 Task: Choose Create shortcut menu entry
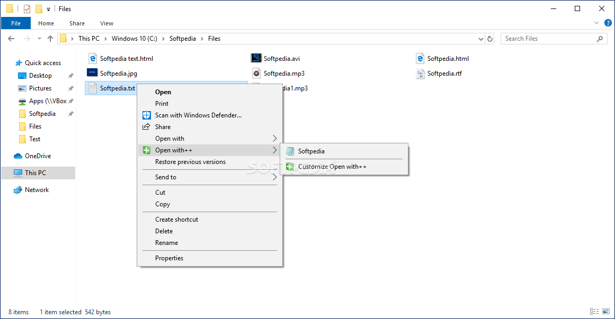tap(210, 220)
